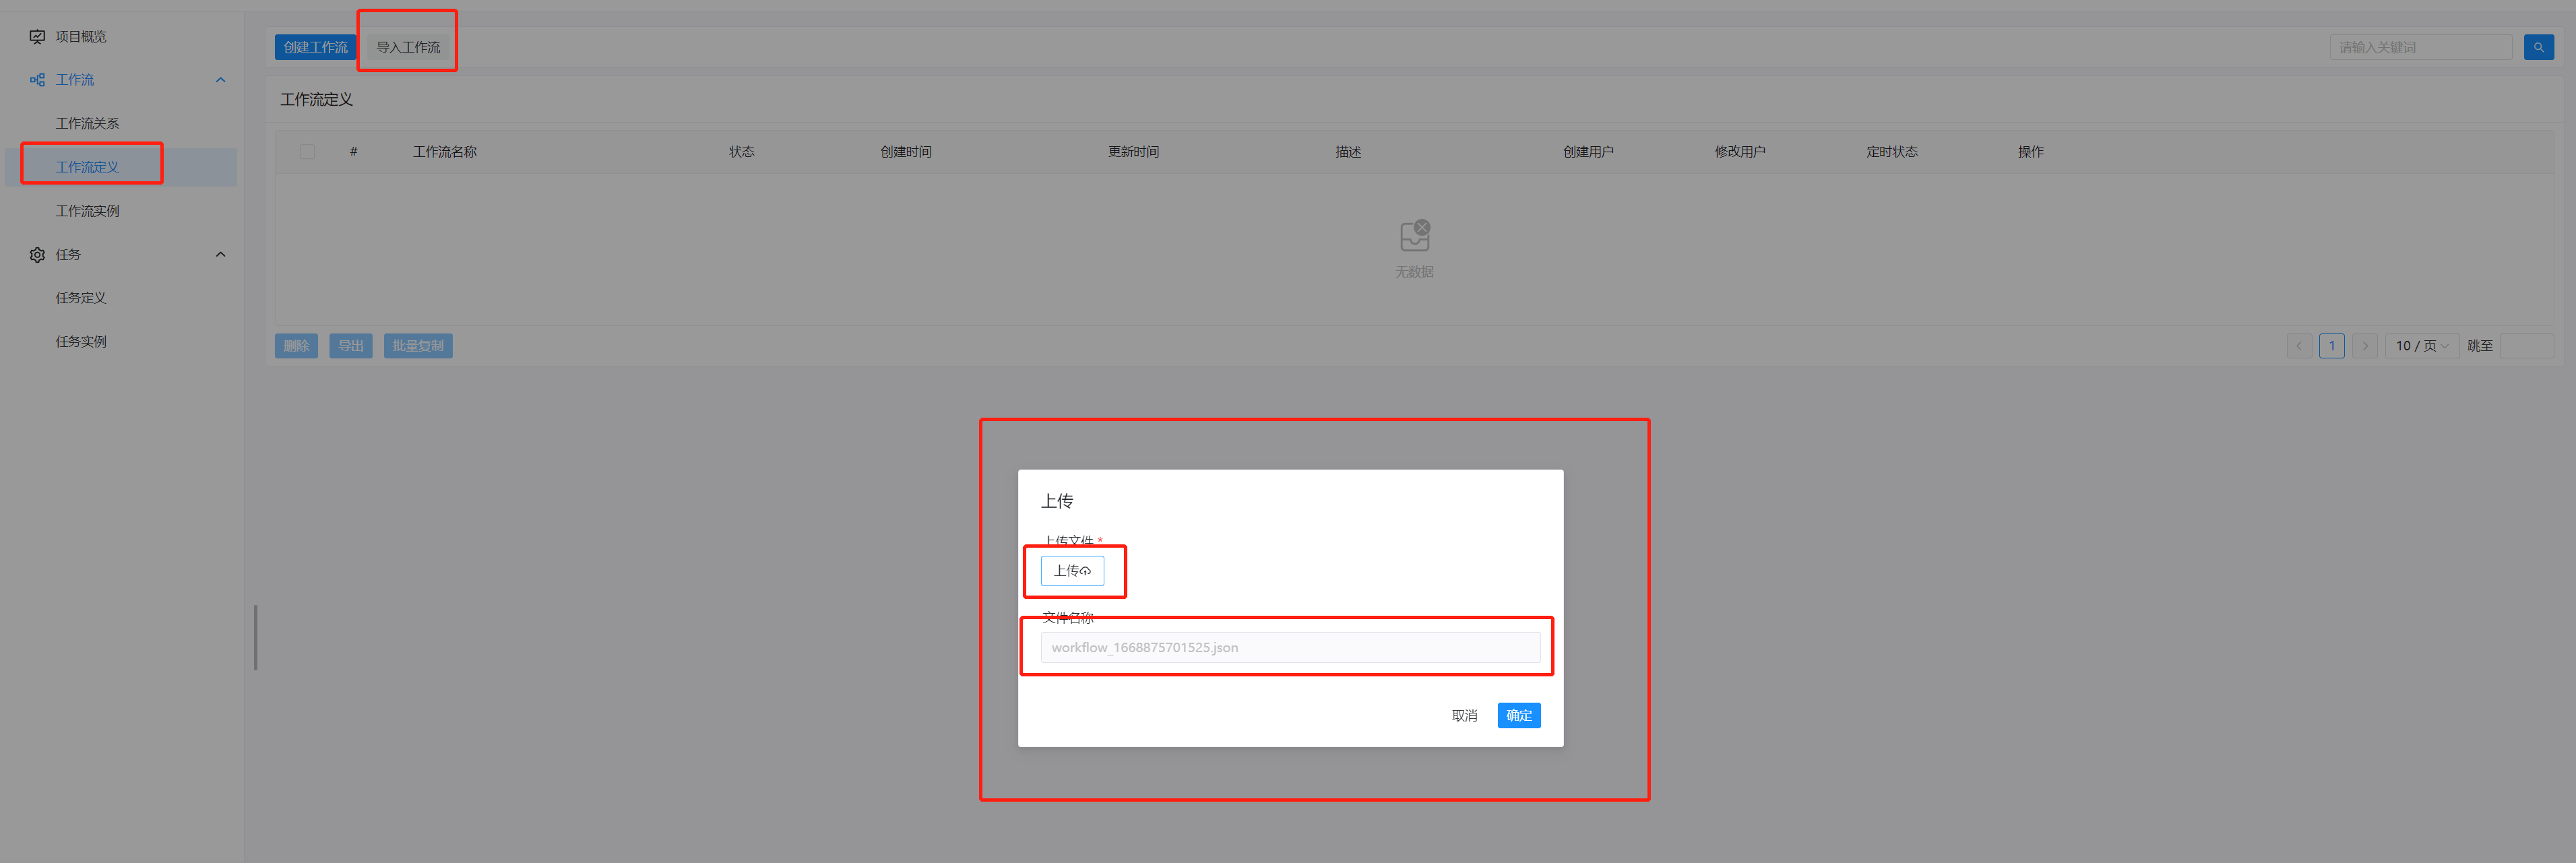Click the search magnifier icon button
2576x863 pixels.
coord(2537,47)
